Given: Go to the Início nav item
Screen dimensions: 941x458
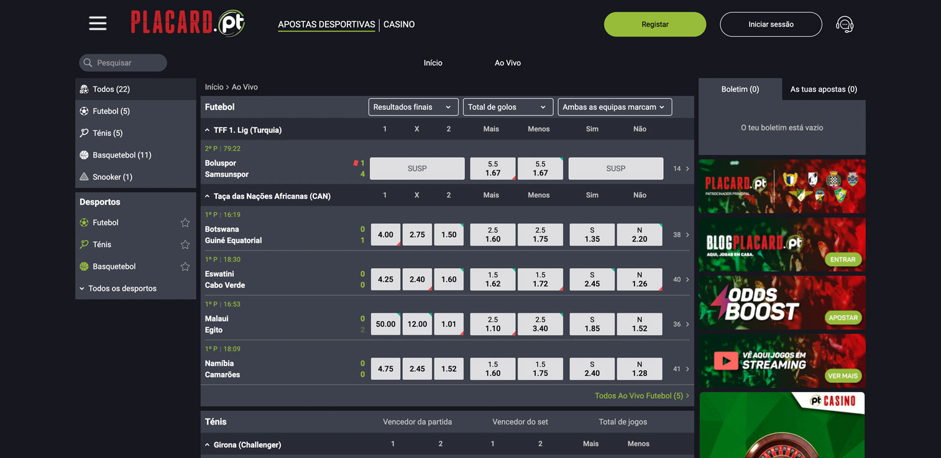Looking at the screenshot, I should click(x=433, y=63).
